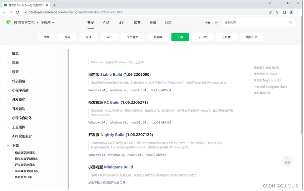Image resolution: width=304 pixels, height=191 pixels.
Task: Select the 介绍 top navigation tab
Action: pyautogui.click(x=106, y=23)
